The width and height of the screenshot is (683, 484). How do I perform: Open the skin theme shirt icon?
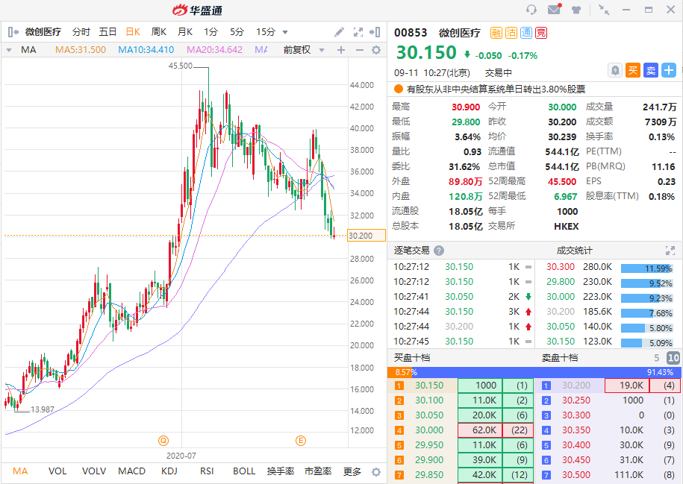coord(576,10)
